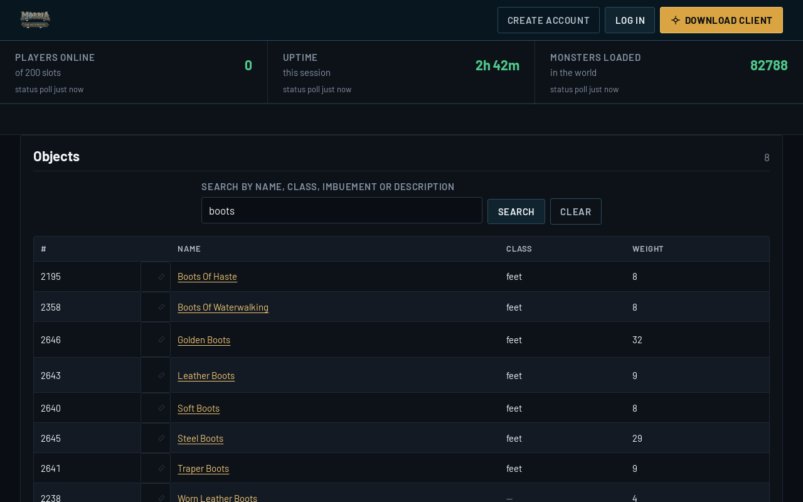
Task: Click the Morria logo in the header
Action: [x=35, y=19]
